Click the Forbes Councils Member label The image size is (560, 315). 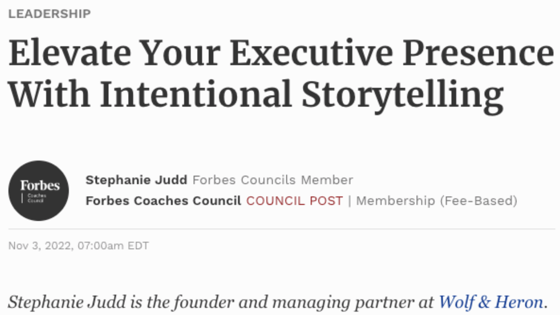click(272, 180)
